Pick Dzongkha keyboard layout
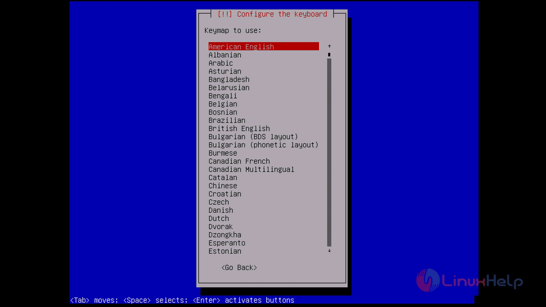This screenshot has height=307, width=546. 225,235
